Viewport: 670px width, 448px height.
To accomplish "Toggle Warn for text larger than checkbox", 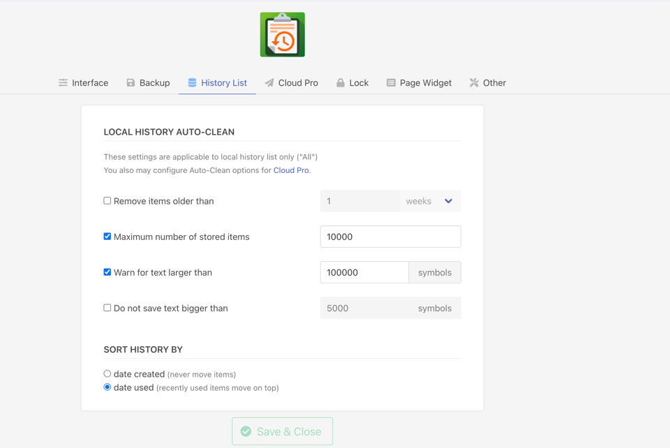I will (x=107, y=272).
